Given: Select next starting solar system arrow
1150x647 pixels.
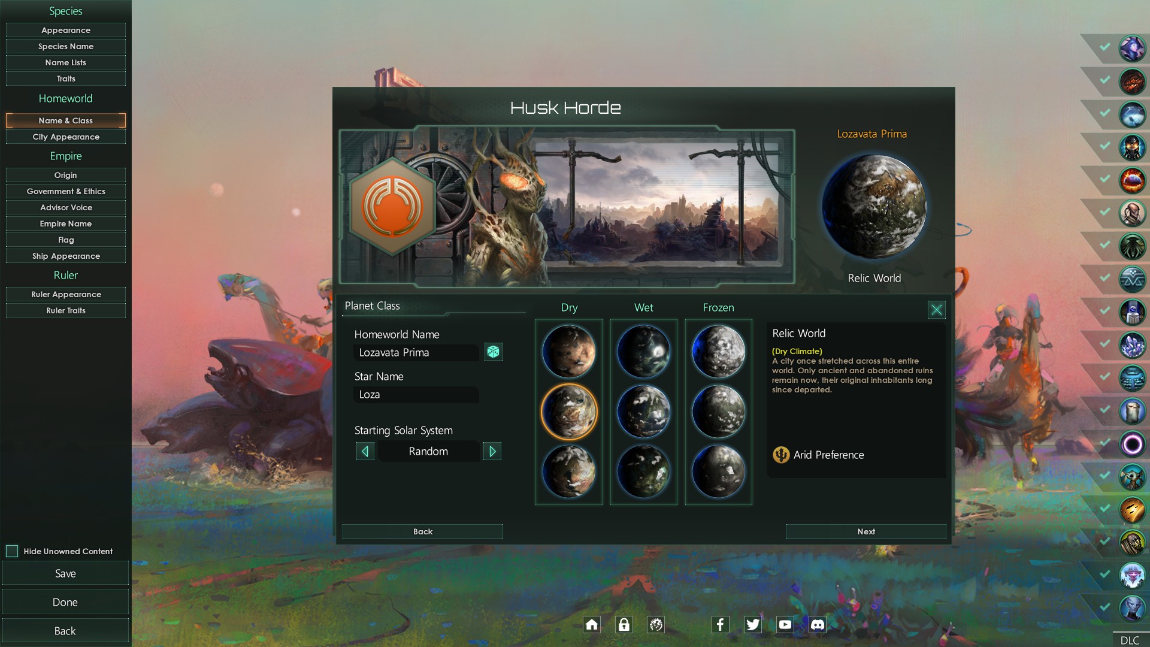Looking at the screenshot, I should (x=492, y=451).
